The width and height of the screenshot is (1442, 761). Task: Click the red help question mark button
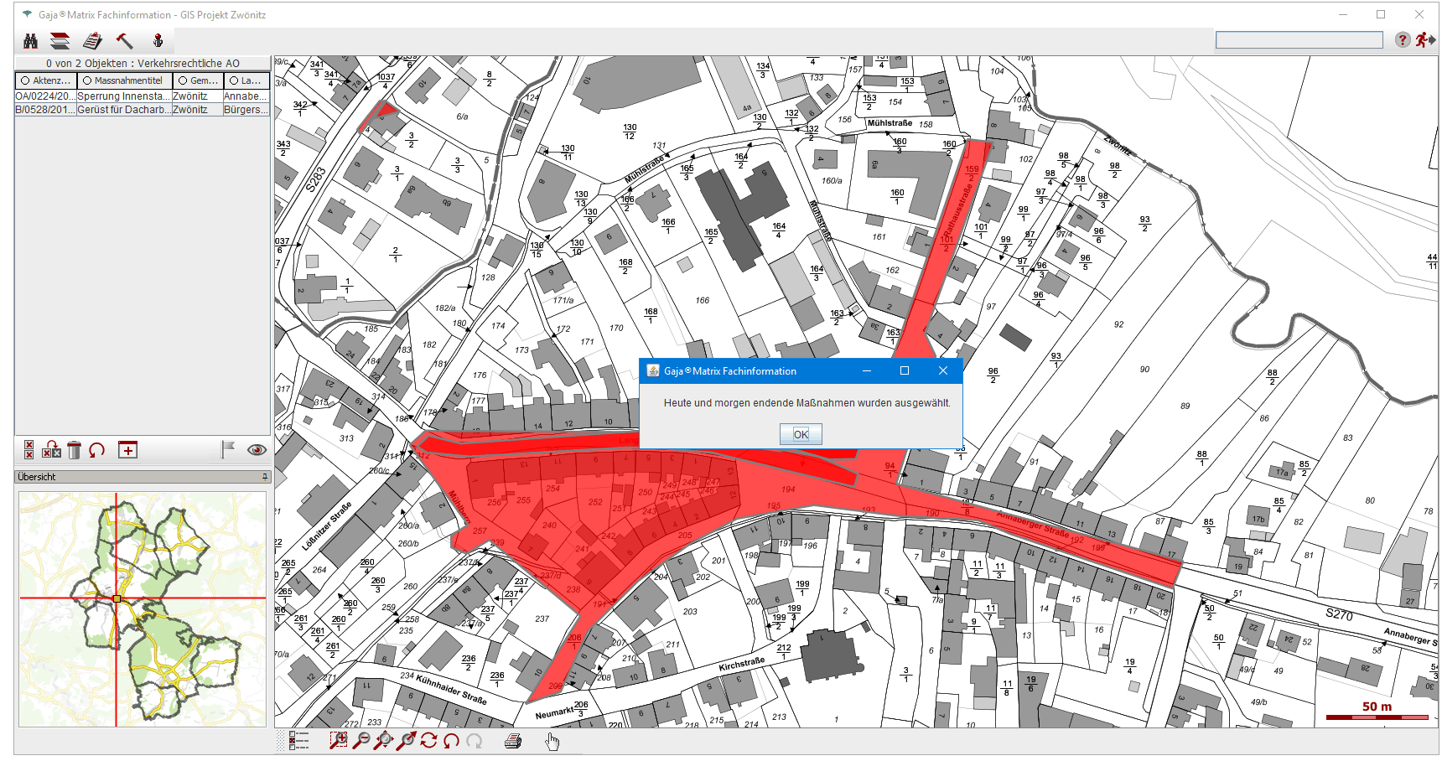[x=1402, y=40]
